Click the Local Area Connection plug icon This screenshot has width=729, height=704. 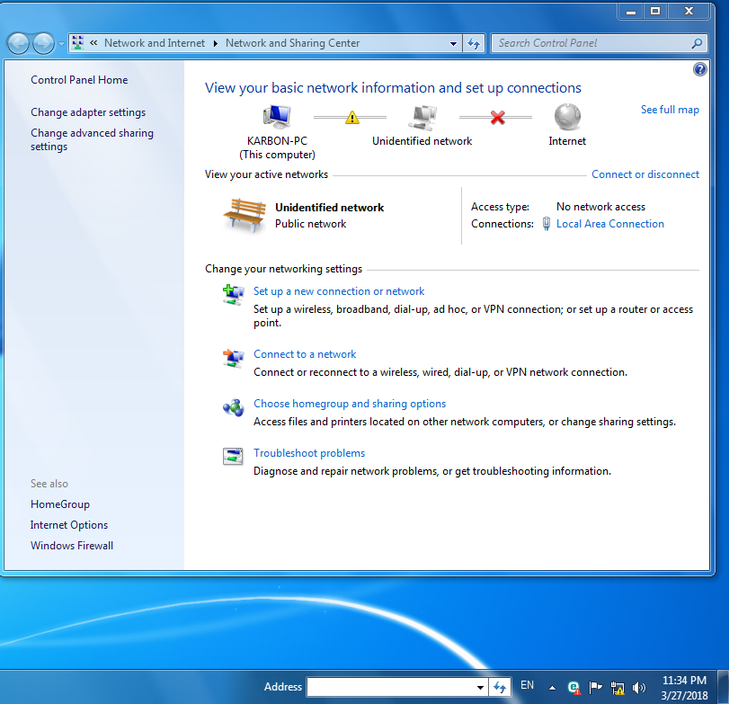pos(547,224)
